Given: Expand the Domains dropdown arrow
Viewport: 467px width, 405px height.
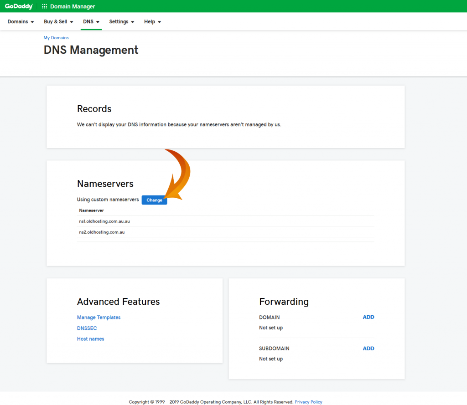Looking at the screenshot, I should pyautogui.click(x=32, y=22).
